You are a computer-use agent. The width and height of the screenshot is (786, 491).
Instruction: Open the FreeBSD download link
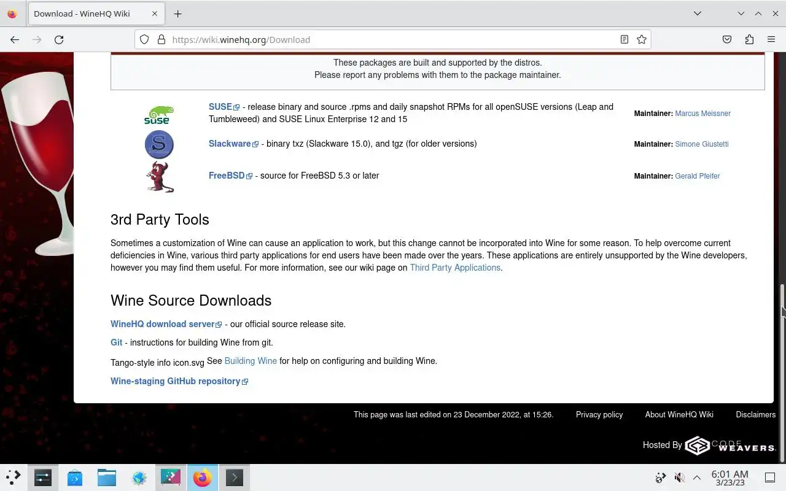pyautogui.click(x=230, y=176)
